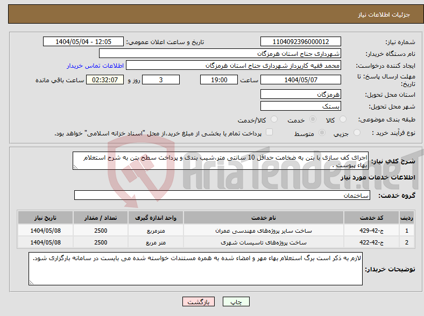
Task: Click row number 1 cell
Action: [x=407, y=231]
